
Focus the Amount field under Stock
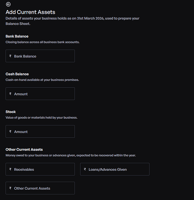pyautogui.click(x=40, y=131)
